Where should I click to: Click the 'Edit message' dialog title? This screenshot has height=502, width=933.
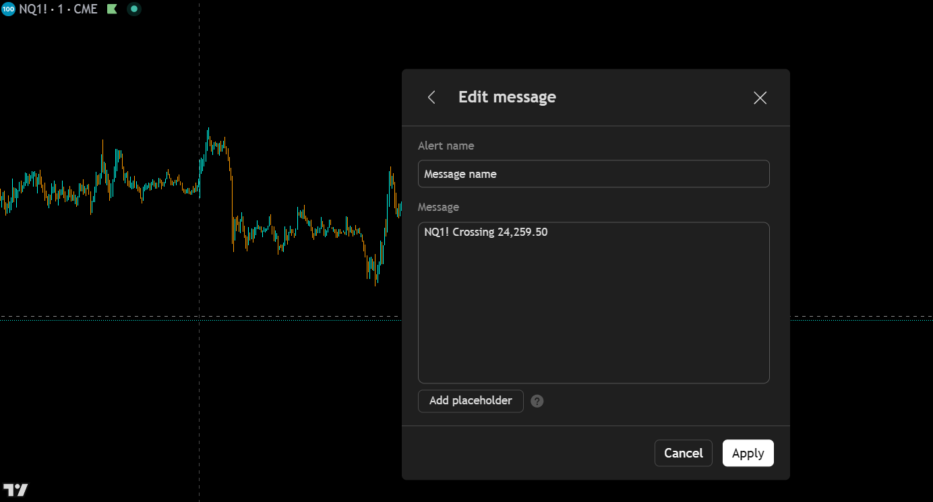[508, 97]
